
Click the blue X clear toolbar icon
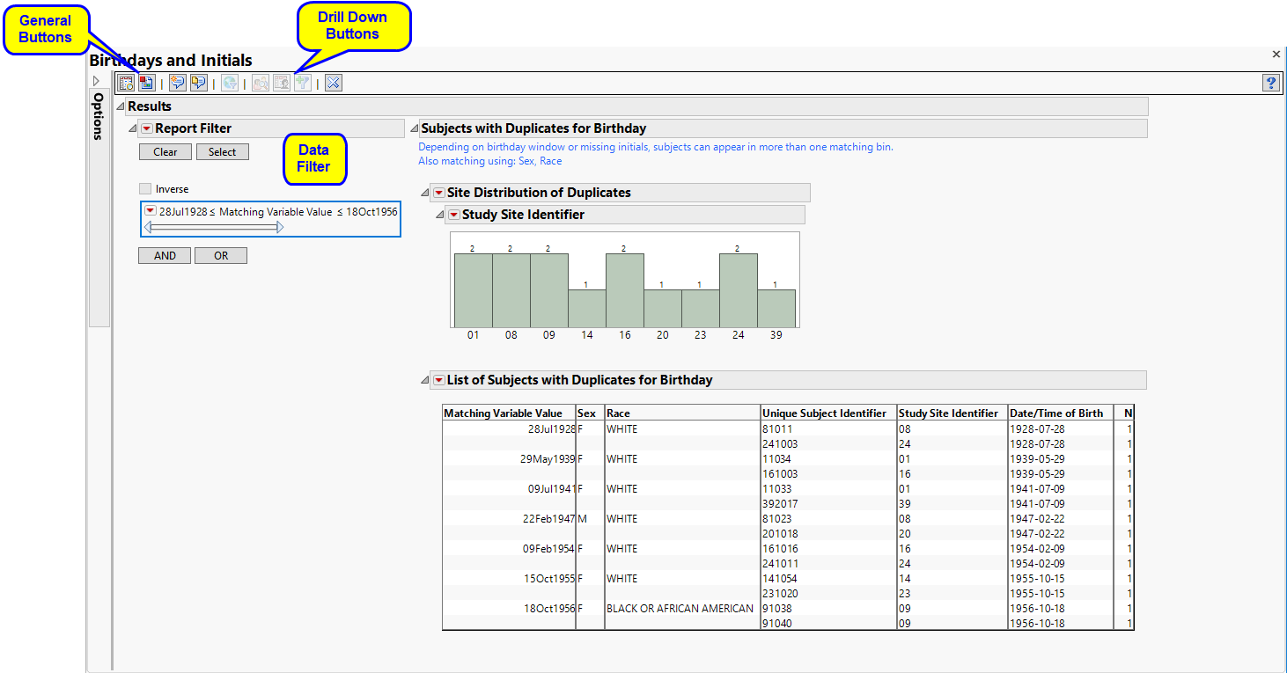[x=333, y=83]
